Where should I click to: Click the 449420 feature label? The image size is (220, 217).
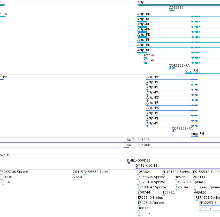200,192
